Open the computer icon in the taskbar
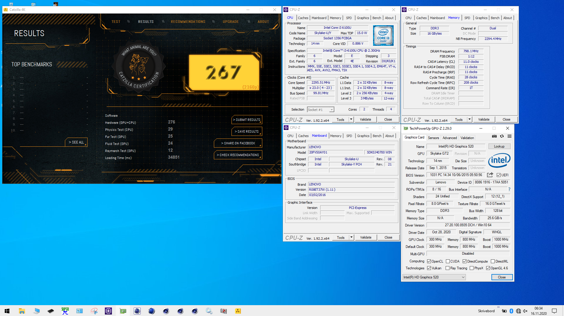The image size is (564, 316). (36, 311)
